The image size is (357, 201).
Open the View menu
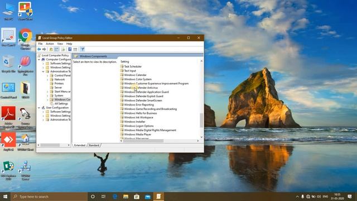point(60,44)
